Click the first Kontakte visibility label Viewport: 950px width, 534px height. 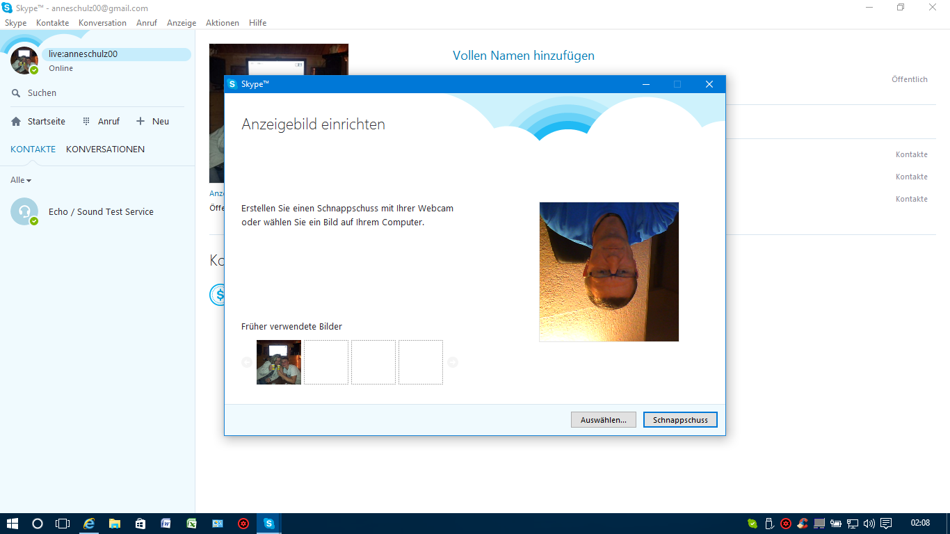tap(912, 154)
